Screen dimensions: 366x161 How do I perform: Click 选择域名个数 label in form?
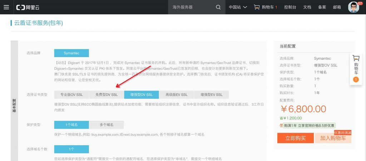37,149
